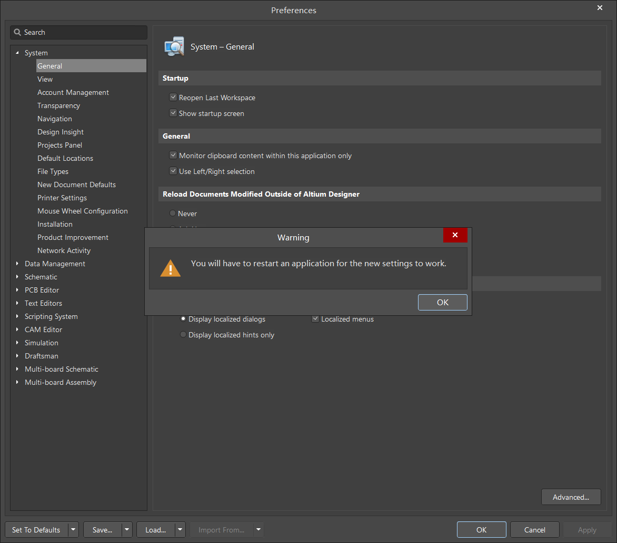Open Network Activity page

coord(64,250)
